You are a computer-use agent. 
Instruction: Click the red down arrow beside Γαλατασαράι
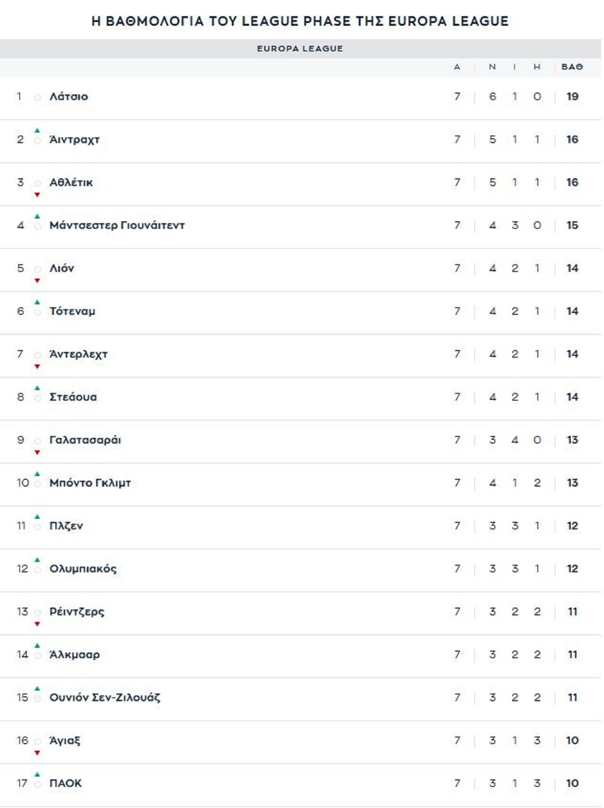click(37, 452)
